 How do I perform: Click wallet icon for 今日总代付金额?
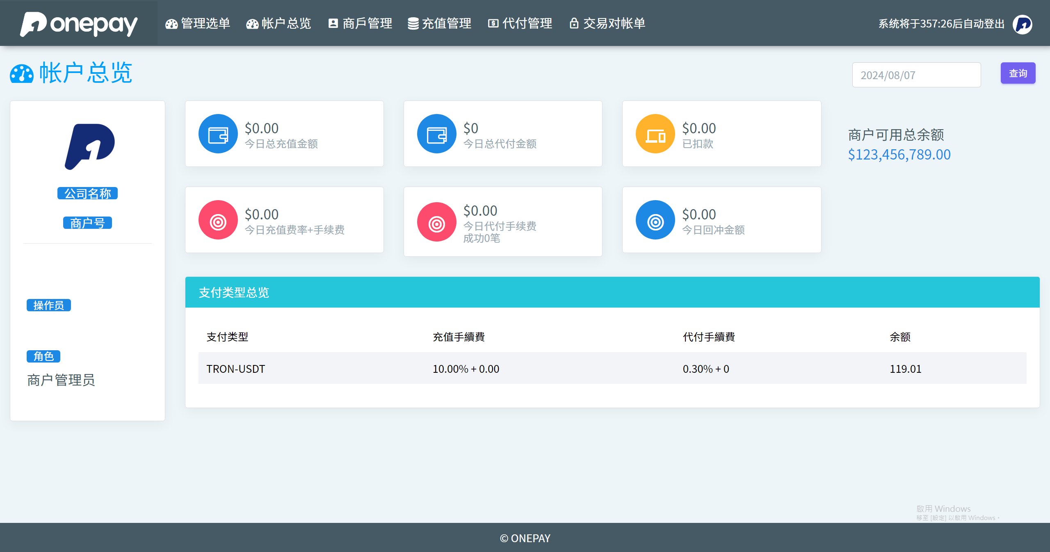click(x=436, y=134)
